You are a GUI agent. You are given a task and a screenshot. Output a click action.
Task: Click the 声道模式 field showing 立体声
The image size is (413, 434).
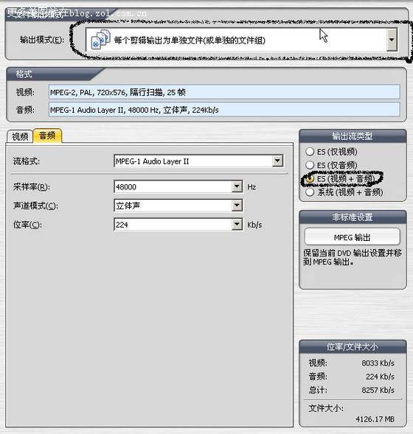pyautogui.click(x=173, y=206)
